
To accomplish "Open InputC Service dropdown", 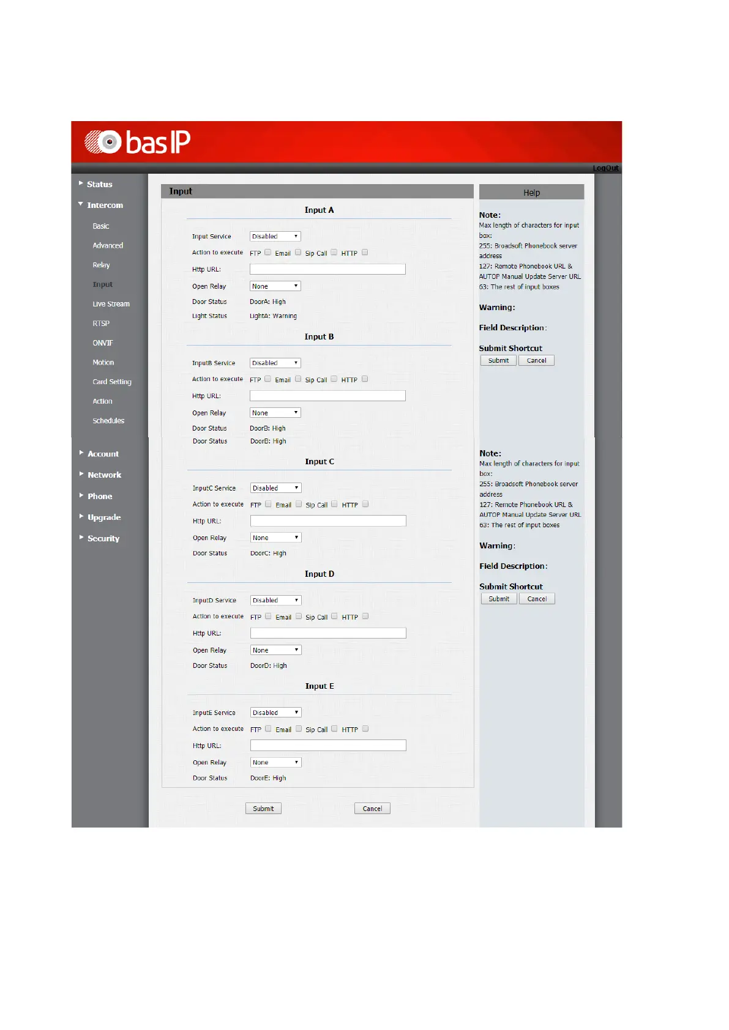I will point(276,488).
